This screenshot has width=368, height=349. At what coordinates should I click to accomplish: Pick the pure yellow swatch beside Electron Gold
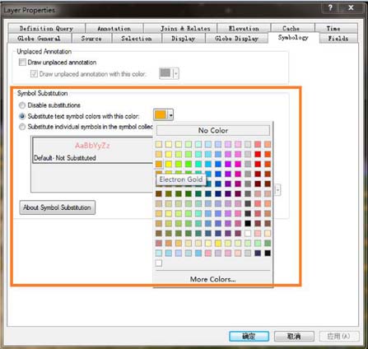169,164
